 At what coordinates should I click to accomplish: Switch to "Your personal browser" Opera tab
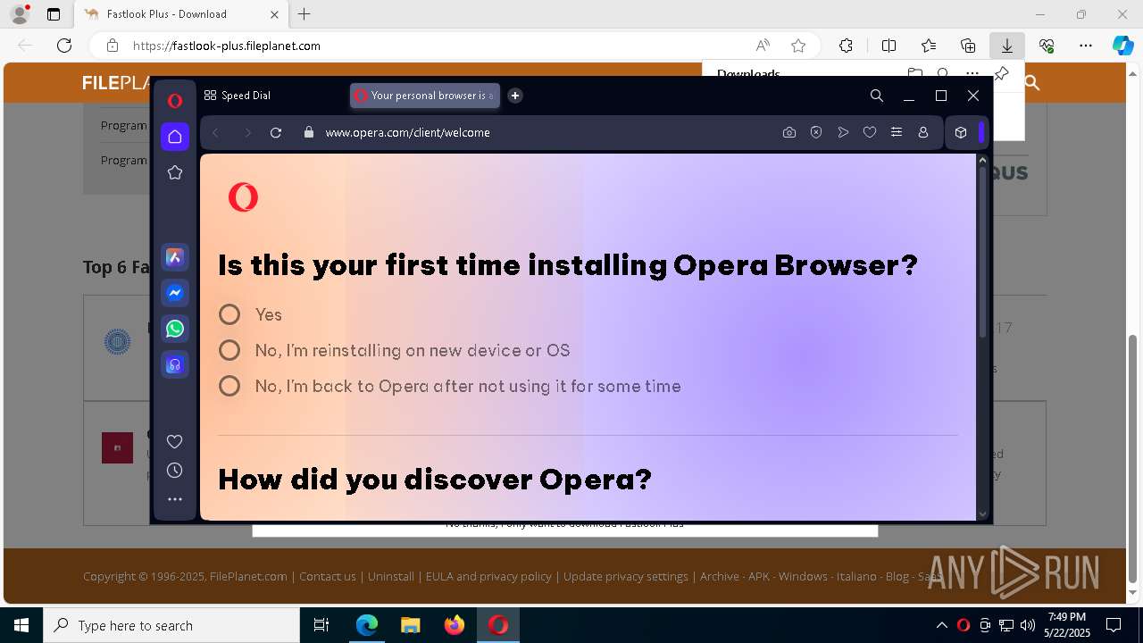[424, 96]
